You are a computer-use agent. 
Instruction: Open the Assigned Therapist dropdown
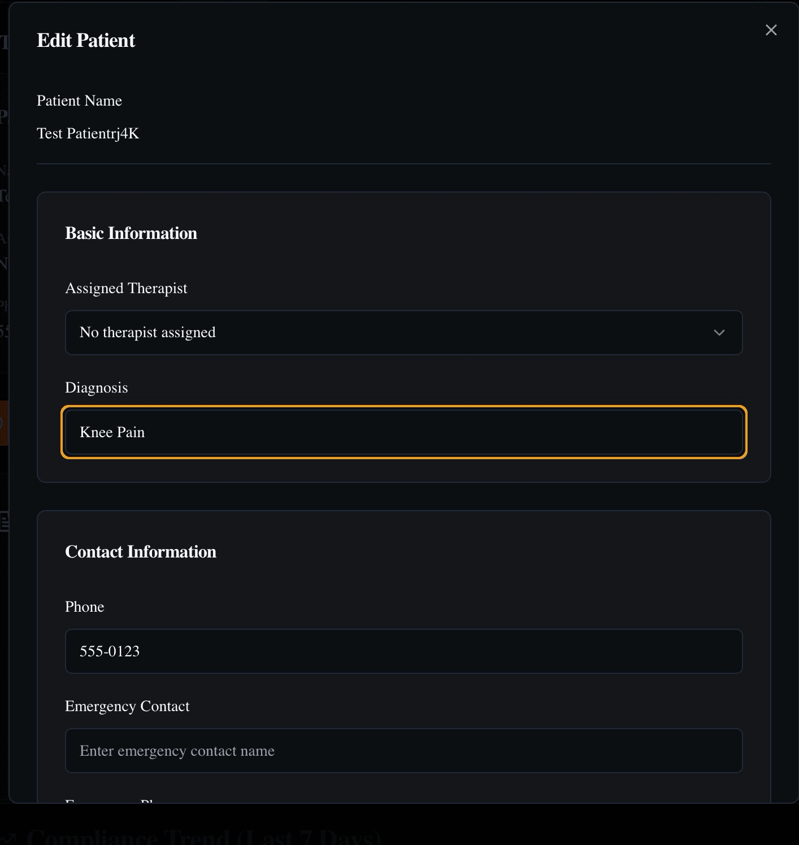tap(403, 333)
